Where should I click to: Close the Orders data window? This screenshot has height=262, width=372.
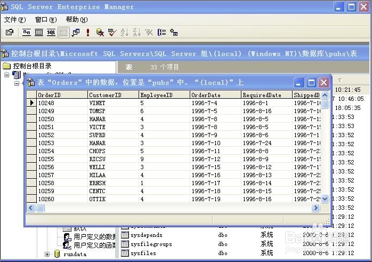[x=324, y=82]
